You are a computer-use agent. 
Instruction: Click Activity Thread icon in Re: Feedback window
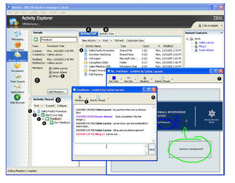(x=162, y=78)
